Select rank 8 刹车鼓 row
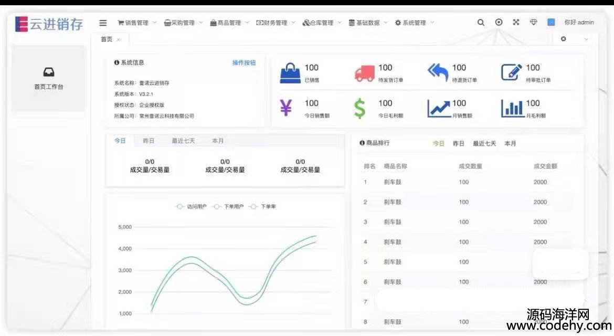The width and height of the screenshot is (614, 336). 466,322
